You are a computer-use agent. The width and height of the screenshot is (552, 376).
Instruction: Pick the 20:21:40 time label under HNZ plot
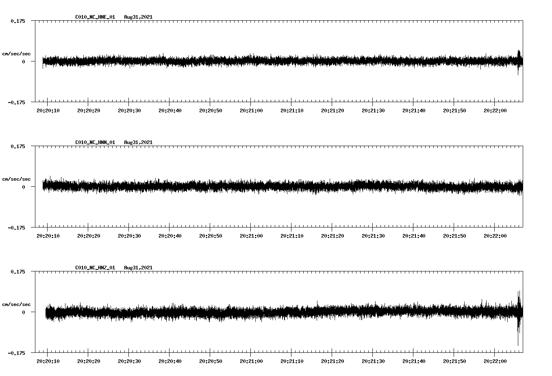pyautogui.click(x=413, y=361)
